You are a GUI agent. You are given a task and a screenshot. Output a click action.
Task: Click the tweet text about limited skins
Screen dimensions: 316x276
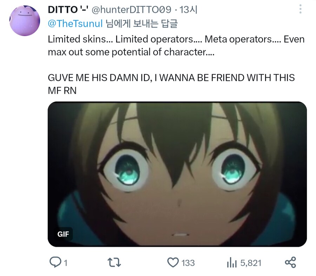(176, 46)
